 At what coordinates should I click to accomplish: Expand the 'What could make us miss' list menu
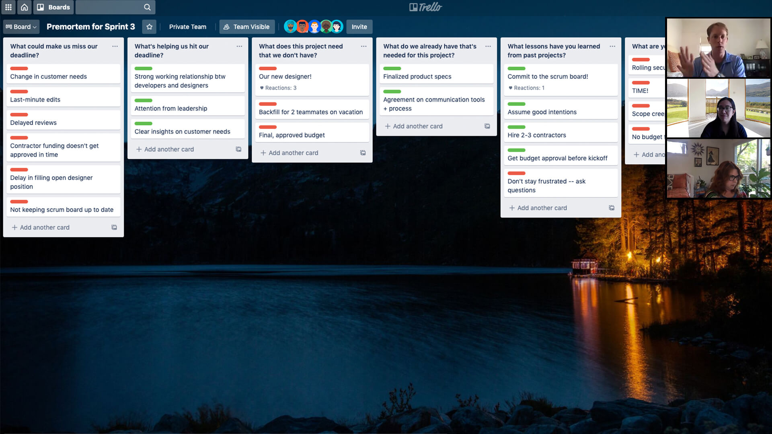tap(115, 46)
